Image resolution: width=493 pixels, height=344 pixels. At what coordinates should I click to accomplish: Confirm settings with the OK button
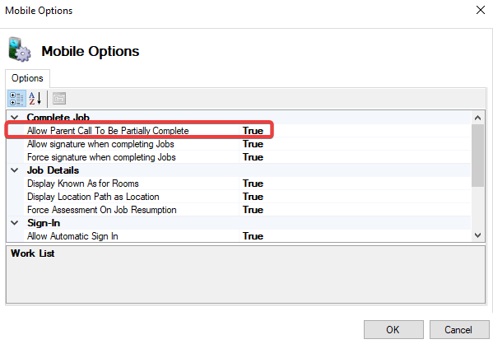coord(393,329)
